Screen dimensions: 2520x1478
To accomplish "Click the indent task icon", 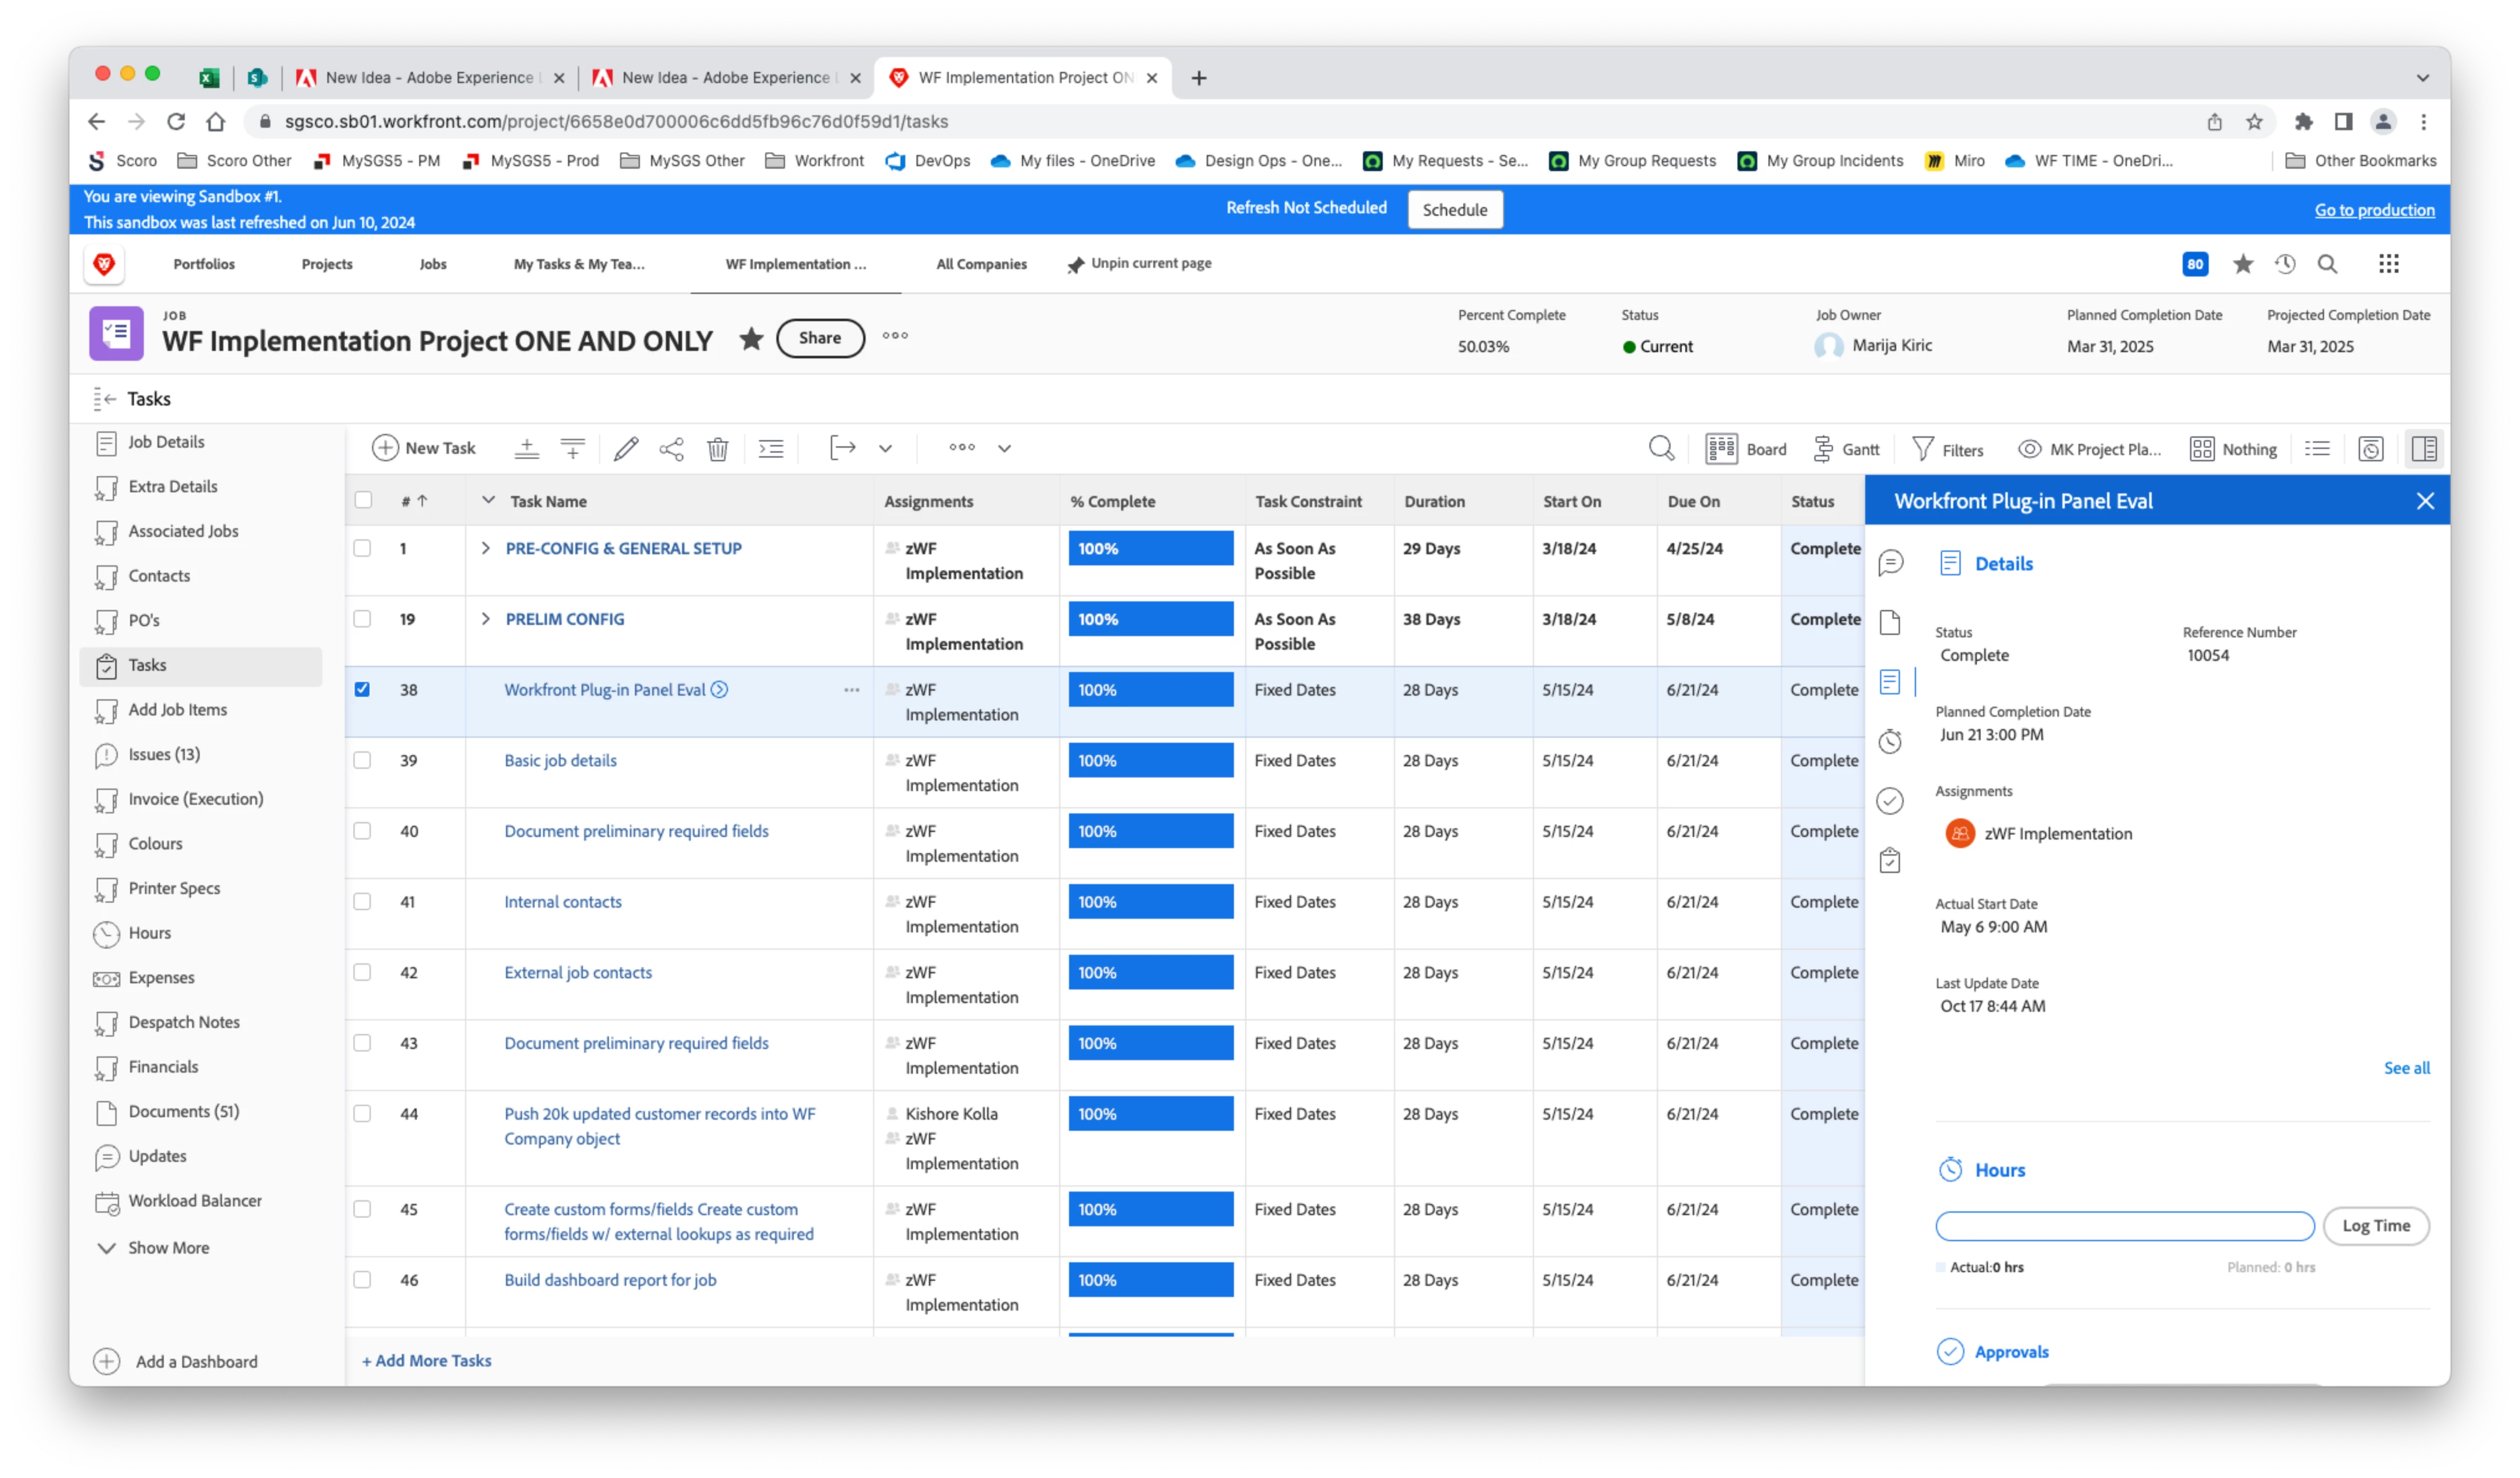I will [x=771, y=449].
